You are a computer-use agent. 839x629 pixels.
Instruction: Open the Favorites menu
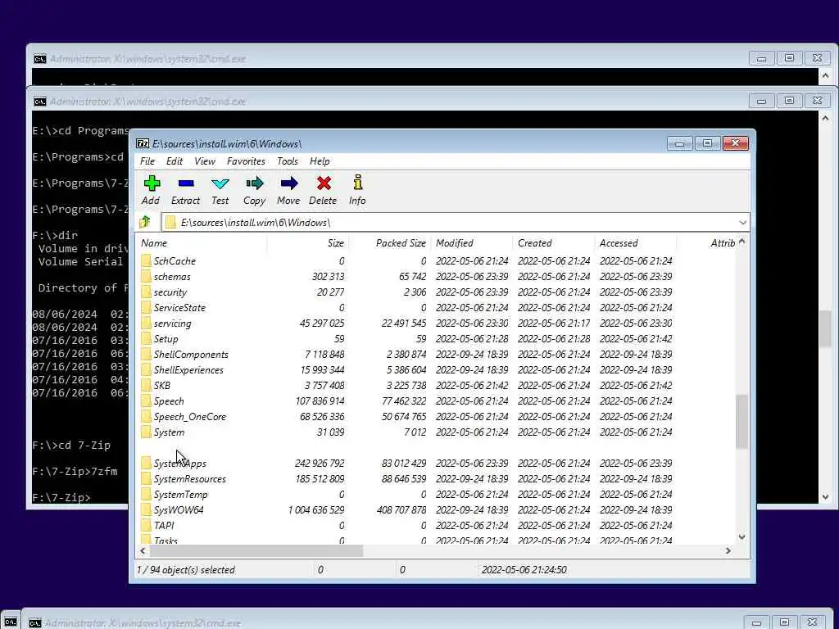coord(246,161)
